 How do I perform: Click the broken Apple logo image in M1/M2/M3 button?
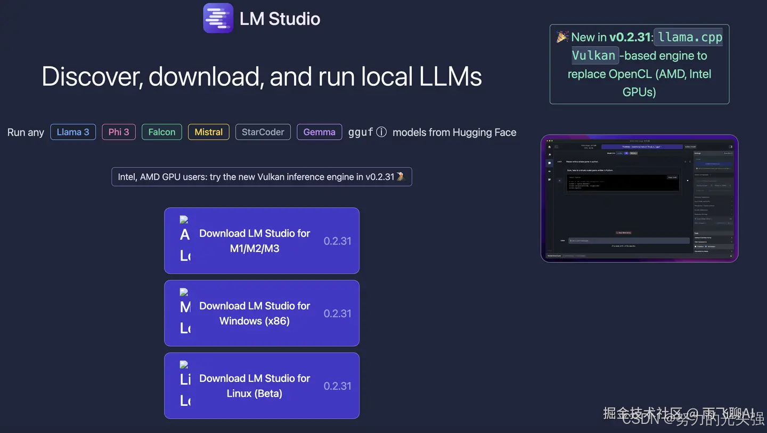185,239
